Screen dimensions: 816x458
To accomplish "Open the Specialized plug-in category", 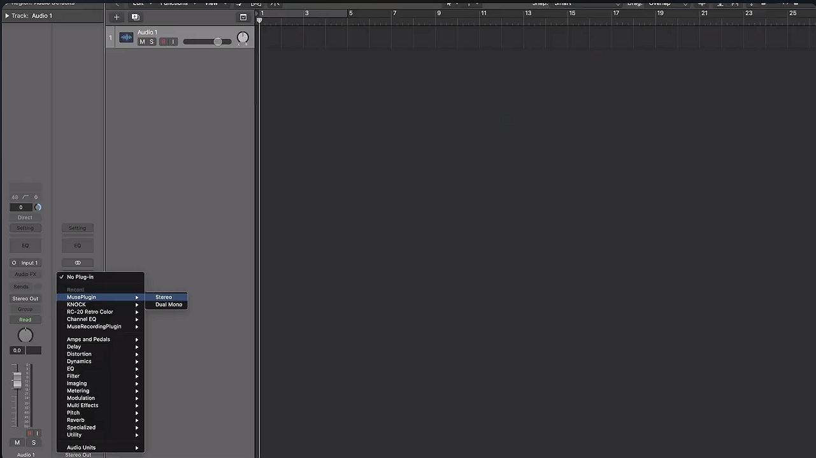I will point(101,427).
